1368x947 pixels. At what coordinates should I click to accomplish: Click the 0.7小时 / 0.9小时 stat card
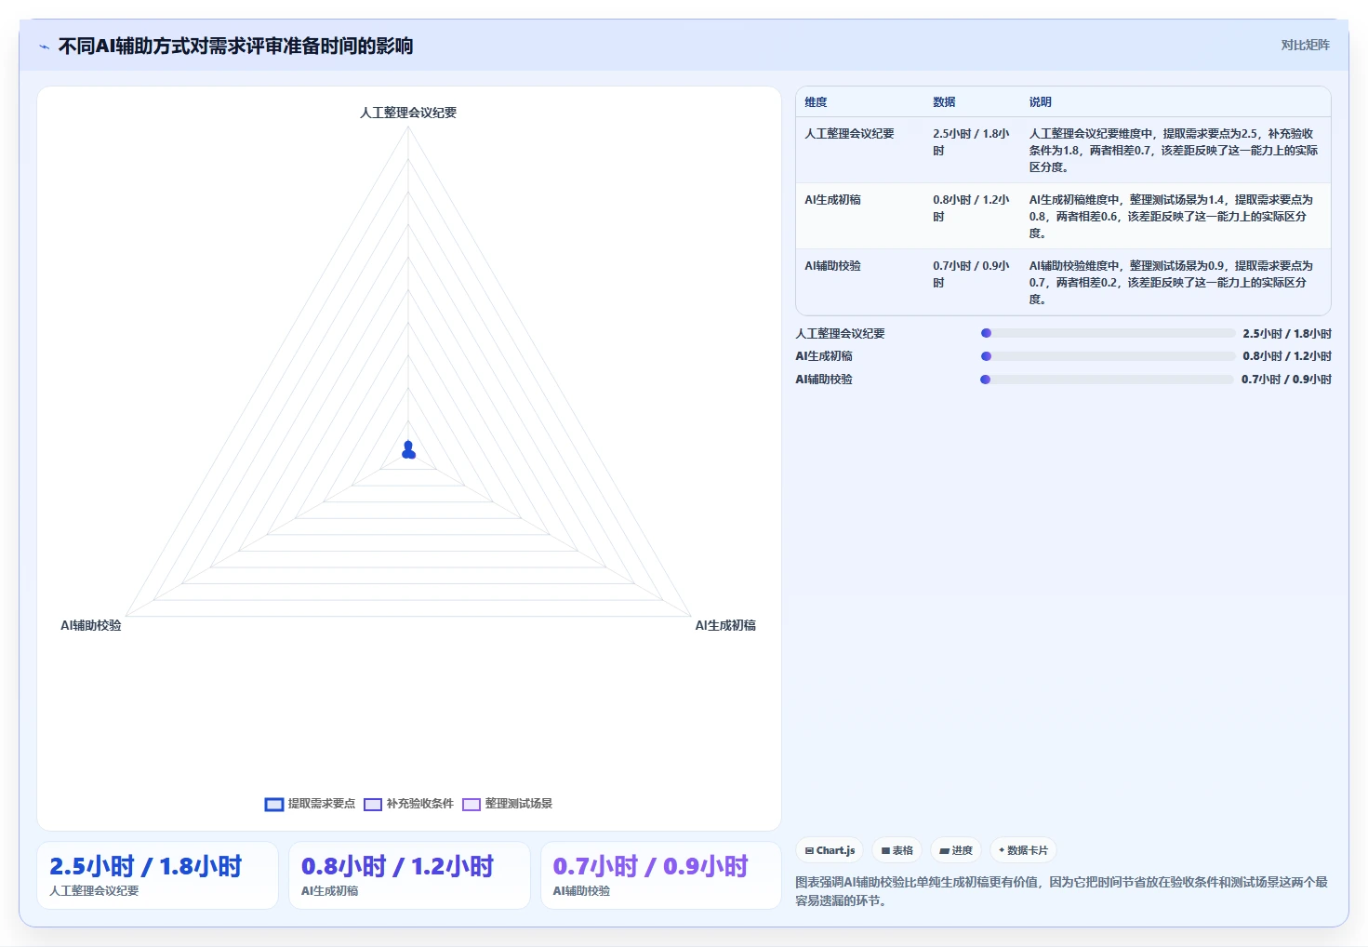coord(661,875)
